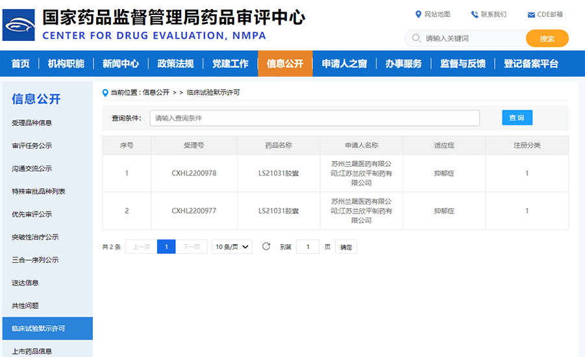The height and width of the screenshot is (357, 585).
Task: Focus the 查询条件 input field
Action: (315, 118)
